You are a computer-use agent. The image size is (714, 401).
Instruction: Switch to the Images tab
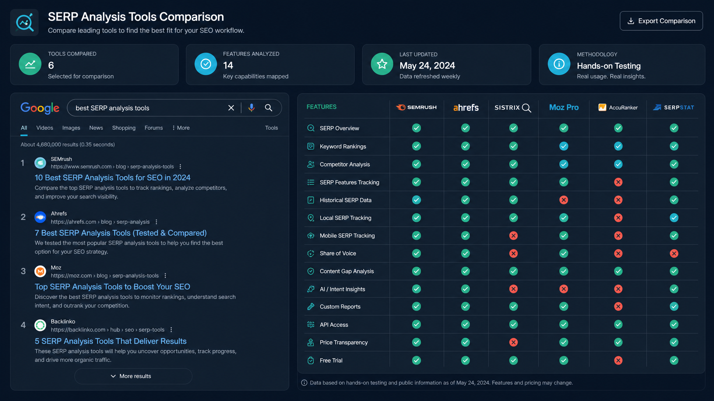tap(71, 128)
